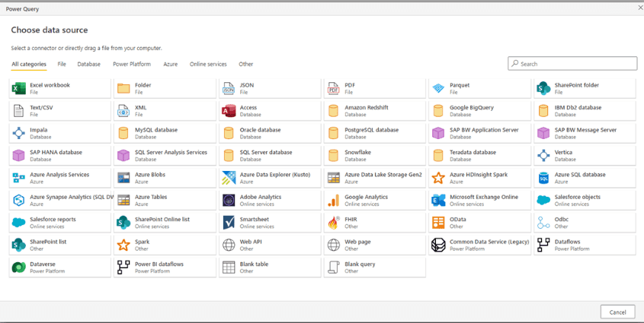Click the Parquet icon
Viewport: 644px width, 323px height.
(x=439, y=88)
